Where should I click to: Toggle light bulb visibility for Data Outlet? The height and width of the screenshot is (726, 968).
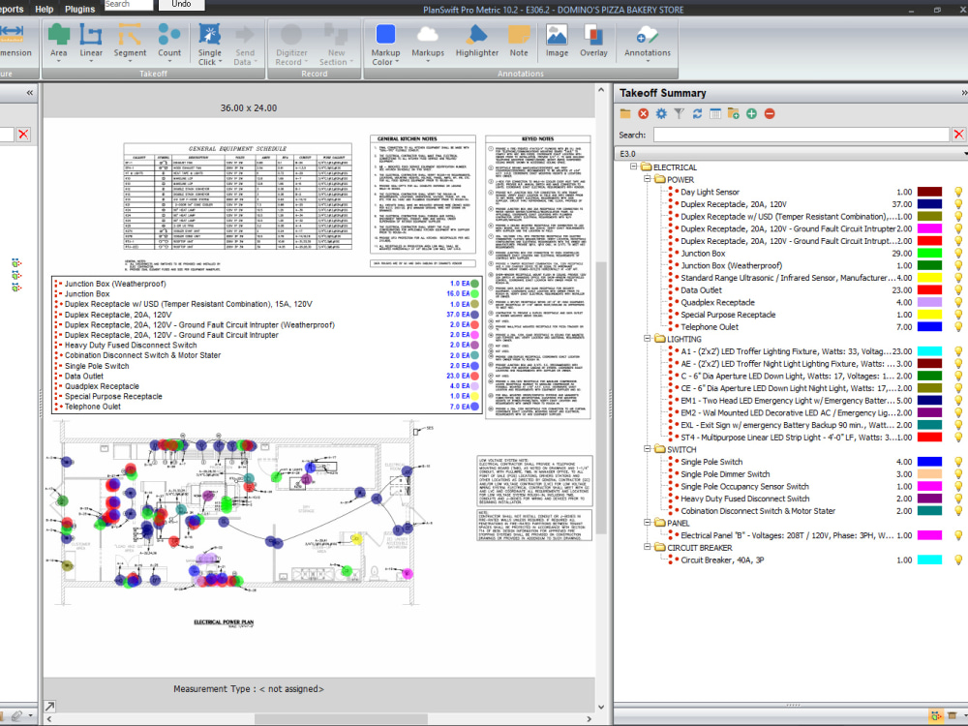958,290
